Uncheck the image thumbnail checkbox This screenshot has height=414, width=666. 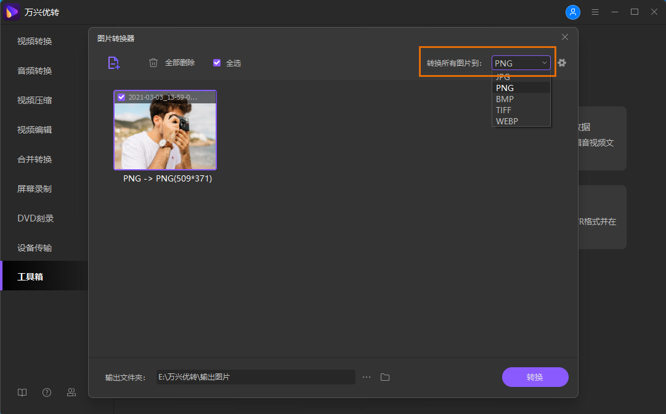pyautogui.click(x=121, y=97)
